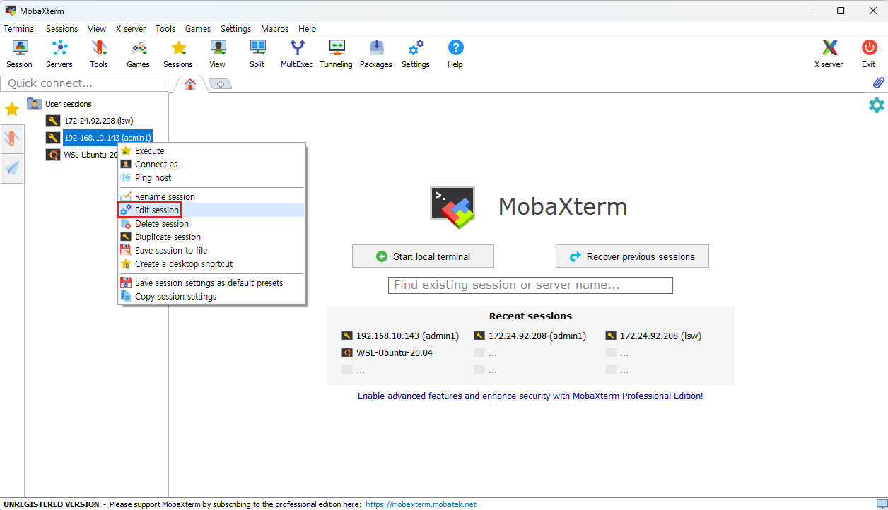888x510 pixels.
Task: Click Start local terminal button
Action: pyautogui.click(x=423, y=256)
